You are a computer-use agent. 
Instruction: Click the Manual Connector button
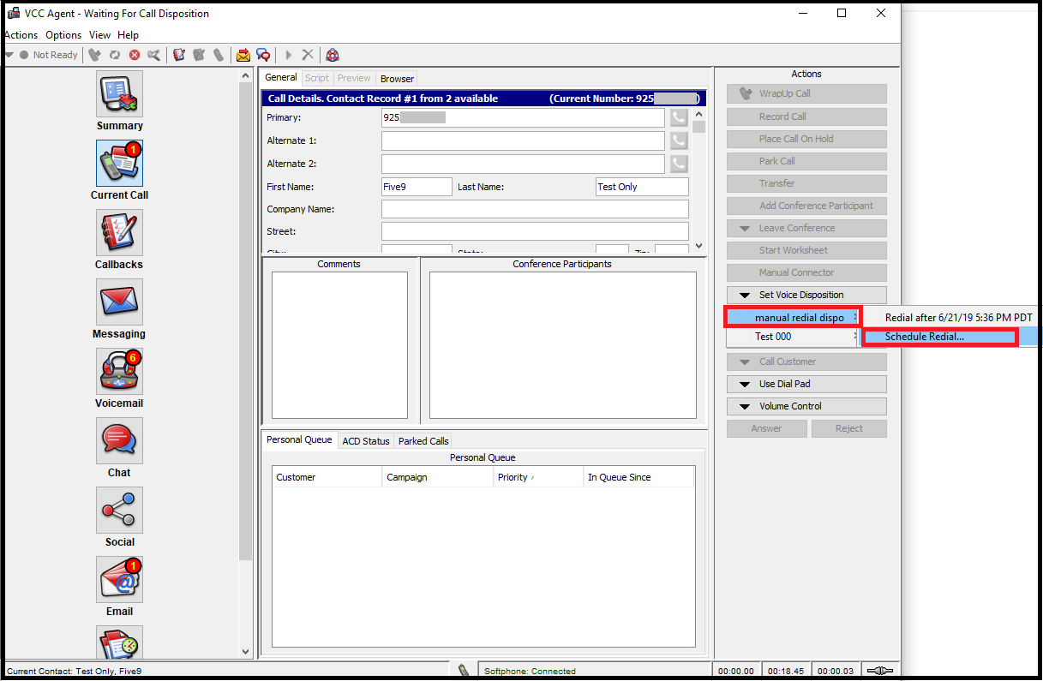(x=806, y=272)
